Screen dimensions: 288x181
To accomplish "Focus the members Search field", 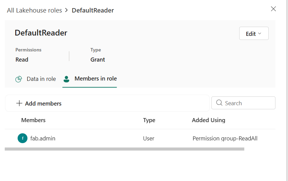I will click(243, 103).
